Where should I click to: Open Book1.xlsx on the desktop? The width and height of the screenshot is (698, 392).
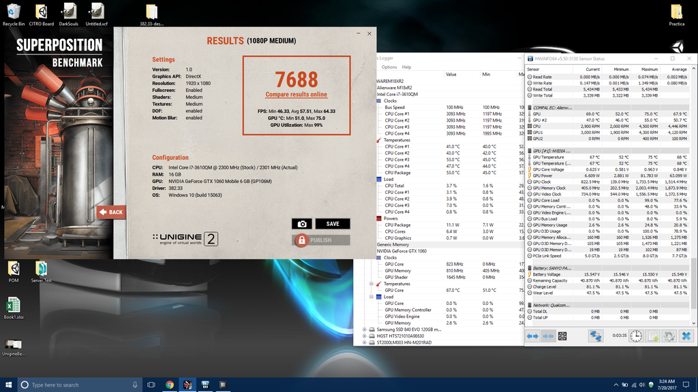[x=14, y=308]
